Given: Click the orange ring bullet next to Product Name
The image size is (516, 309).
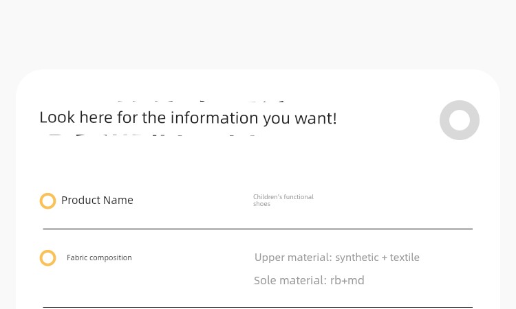Looking at the screenshot, I should click(x=47, y=201).
